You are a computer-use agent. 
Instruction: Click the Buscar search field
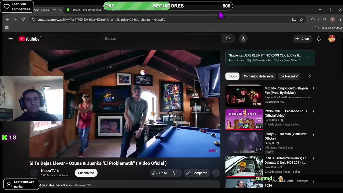(x=161, y=39)
